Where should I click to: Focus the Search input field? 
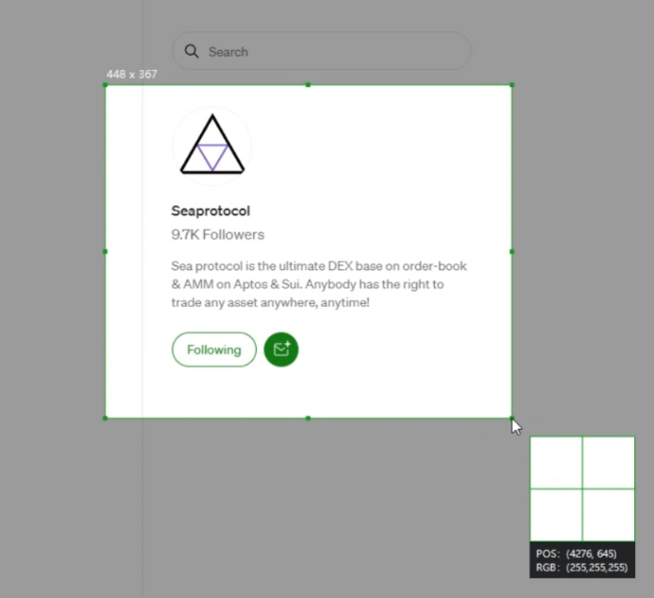(330, 51)
